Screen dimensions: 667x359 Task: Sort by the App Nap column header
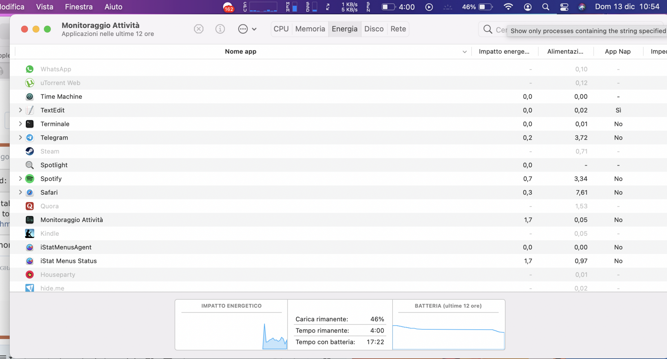click(x=618, y=52)
